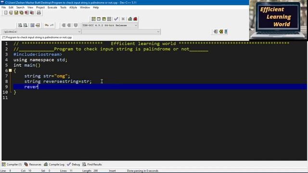Viewport: 308px width, 173px height.
Task: Click the 'Length: 298' status bar entry
Action: pyautogui.click(x=90, y=171)
